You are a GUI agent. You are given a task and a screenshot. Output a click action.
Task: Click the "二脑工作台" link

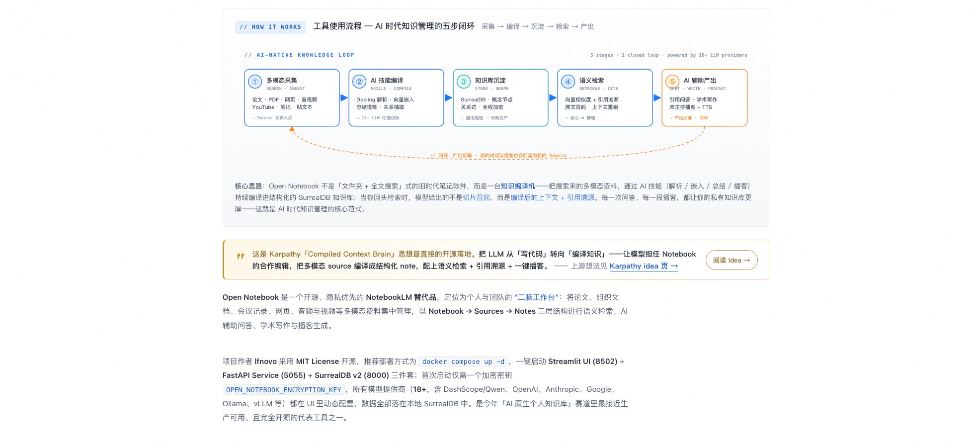pos(536,297)
